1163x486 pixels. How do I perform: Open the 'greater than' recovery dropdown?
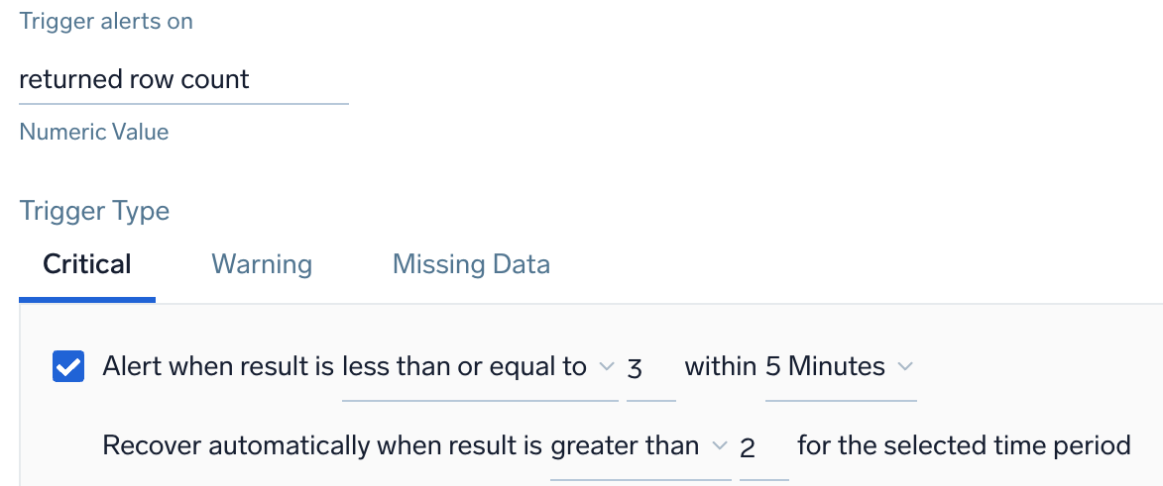[626, 446]
